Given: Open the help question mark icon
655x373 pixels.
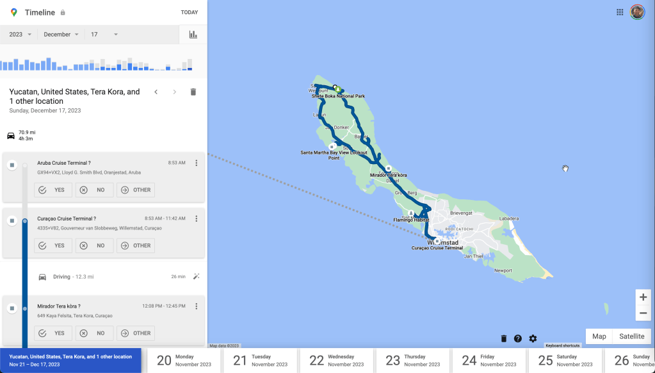Looking at the screenshot, I should [x=518, y=338].
